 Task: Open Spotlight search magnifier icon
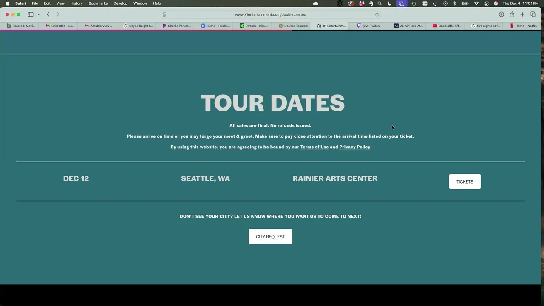(x=380, y=3)
